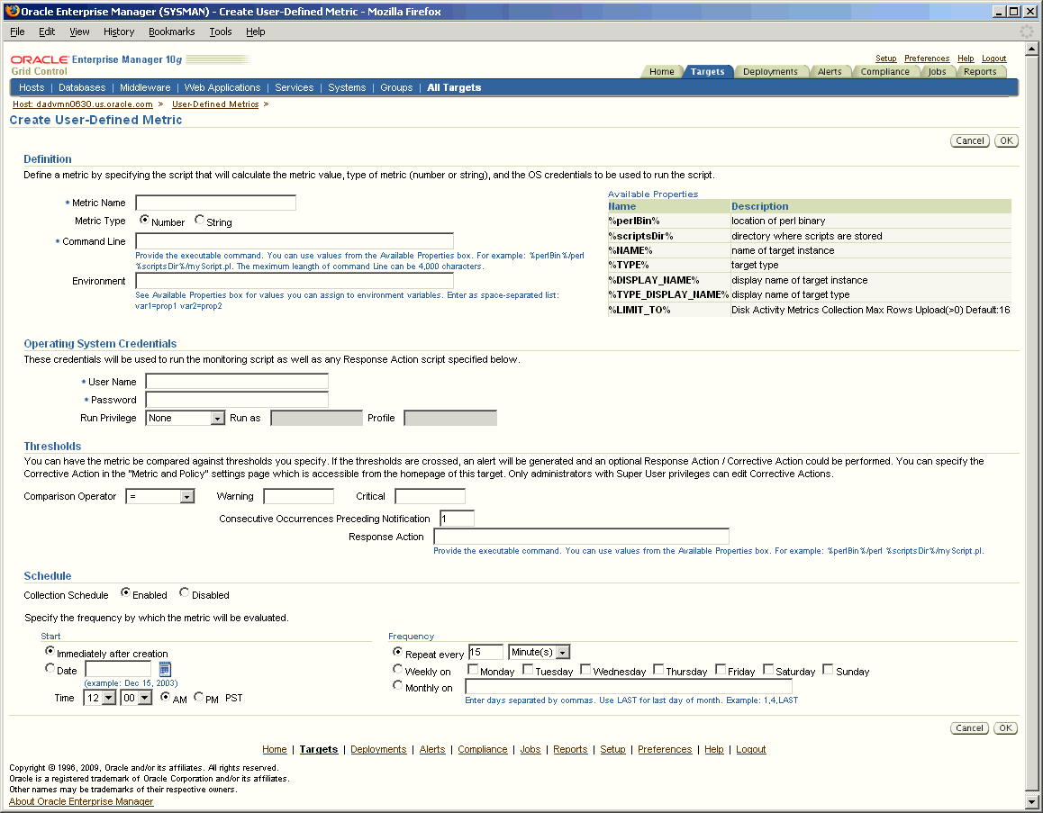Switch to the Jobs tab

tap(938, 72)
